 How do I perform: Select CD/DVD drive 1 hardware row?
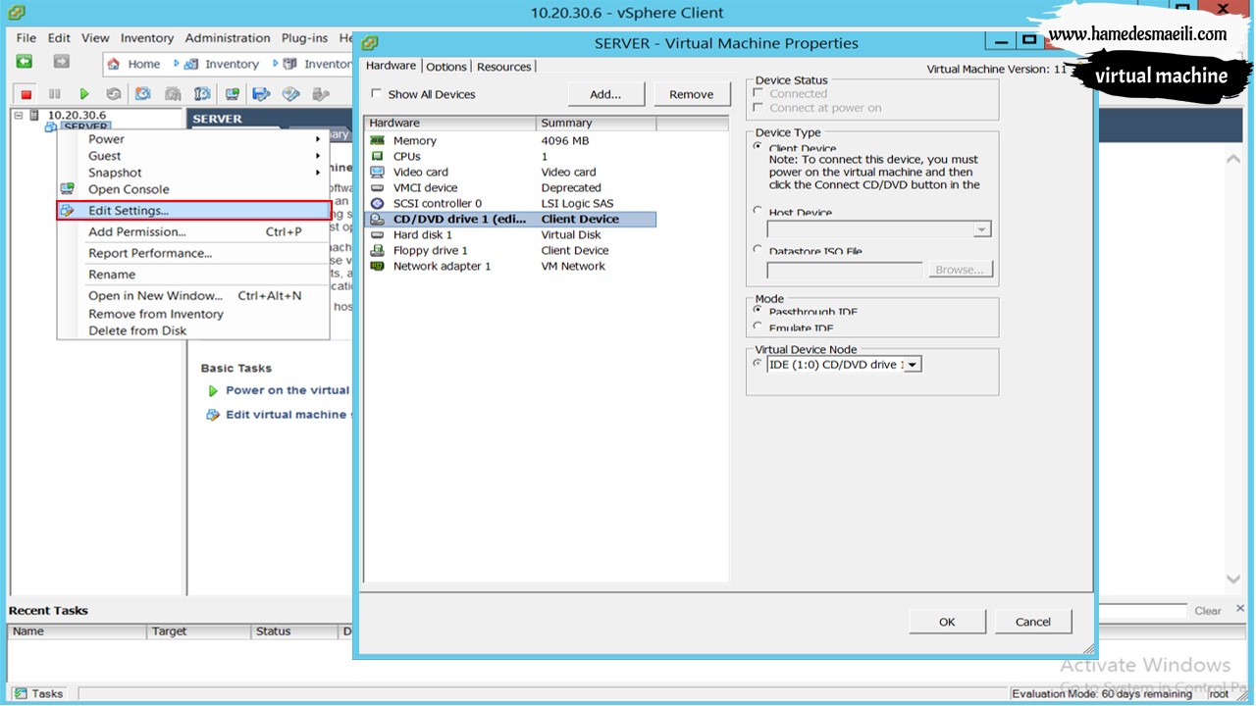pyautogui.click(x=510, y=220)
